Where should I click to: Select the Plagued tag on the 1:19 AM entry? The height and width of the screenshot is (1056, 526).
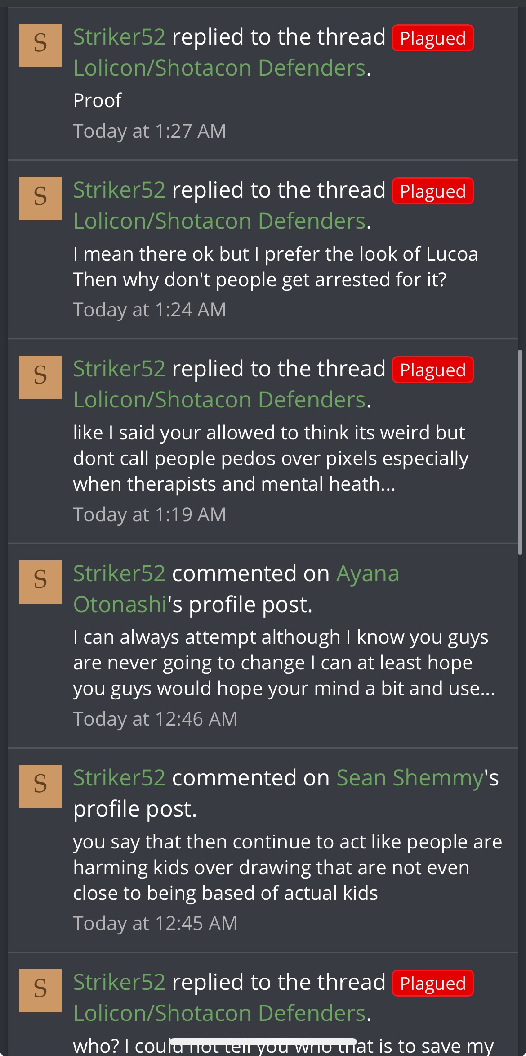(x=432, y=370)
